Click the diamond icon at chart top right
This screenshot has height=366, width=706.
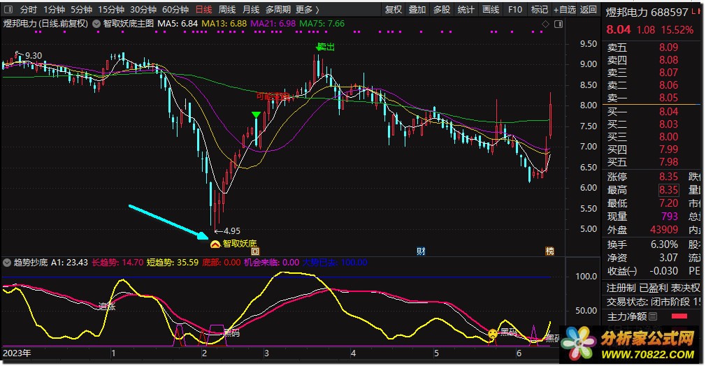point(545,24)
